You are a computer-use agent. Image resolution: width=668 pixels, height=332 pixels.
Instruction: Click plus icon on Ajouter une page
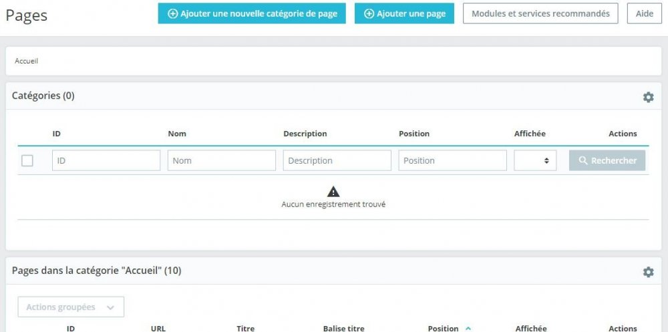pyautogui.click(x=369, y=13)
